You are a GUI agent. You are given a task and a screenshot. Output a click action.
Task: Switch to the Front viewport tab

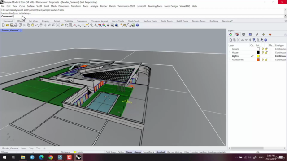24,148
